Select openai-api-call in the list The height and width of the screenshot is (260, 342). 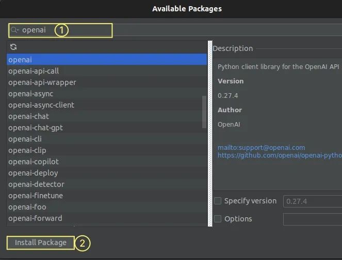[107, 71]
